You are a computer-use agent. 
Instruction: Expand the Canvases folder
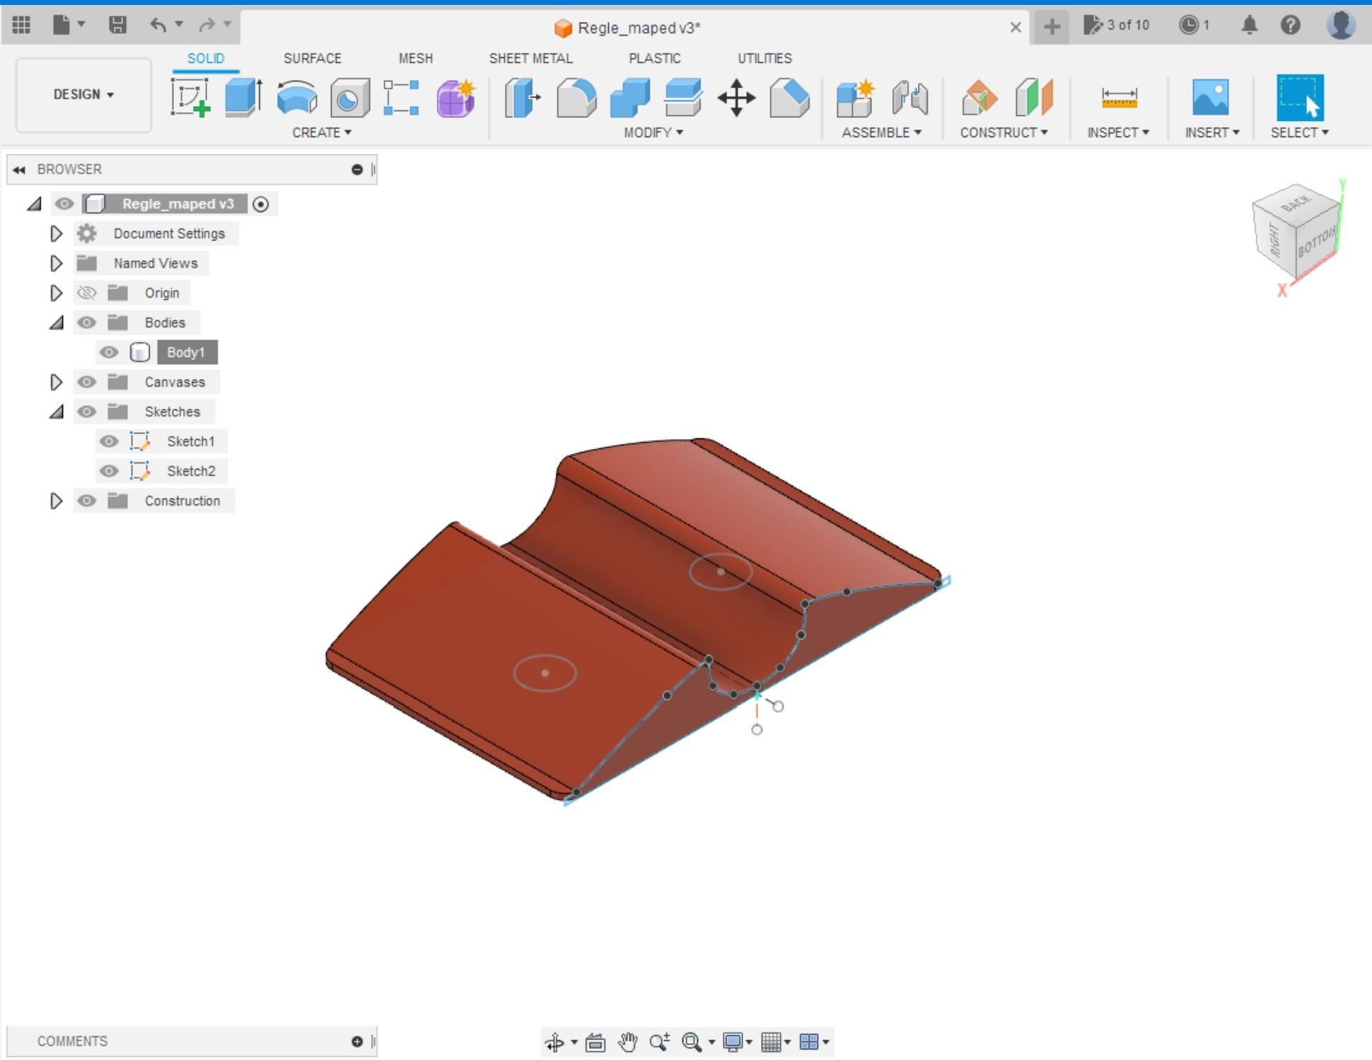[x=56, y=382]
